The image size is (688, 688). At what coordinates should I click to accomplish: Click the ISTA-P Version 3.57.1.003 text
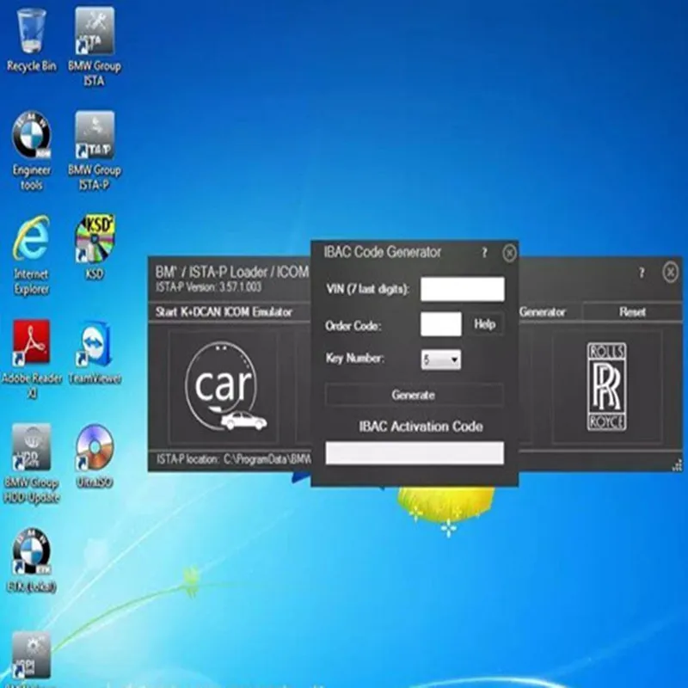click(x=208, y=287)
